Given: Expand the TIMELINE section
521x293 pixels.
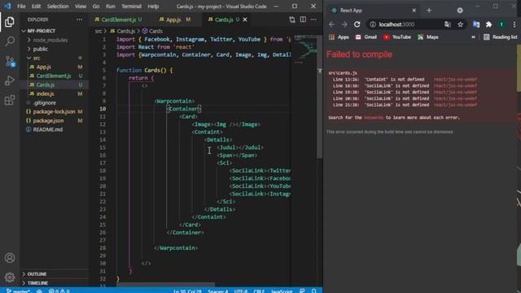Looking at the screenshot, I should click(37, 283).
